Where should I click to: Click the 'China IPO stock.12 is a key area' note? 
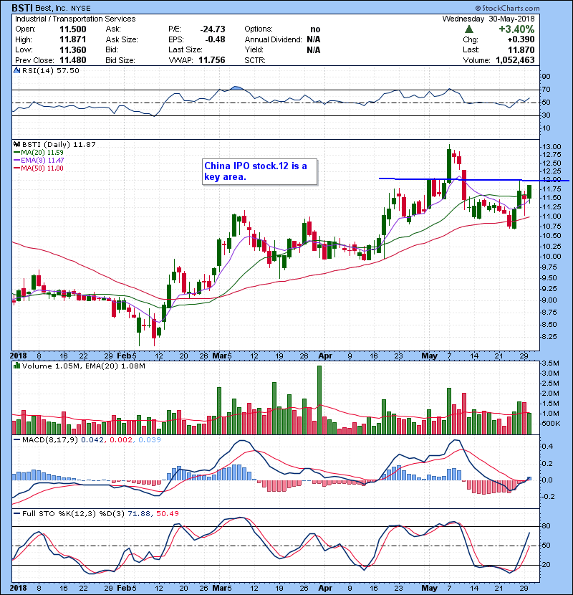tap(260, 171)
